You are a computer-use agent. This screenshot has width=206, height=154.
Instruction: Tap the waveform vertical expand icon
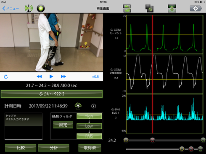(172, 8)
